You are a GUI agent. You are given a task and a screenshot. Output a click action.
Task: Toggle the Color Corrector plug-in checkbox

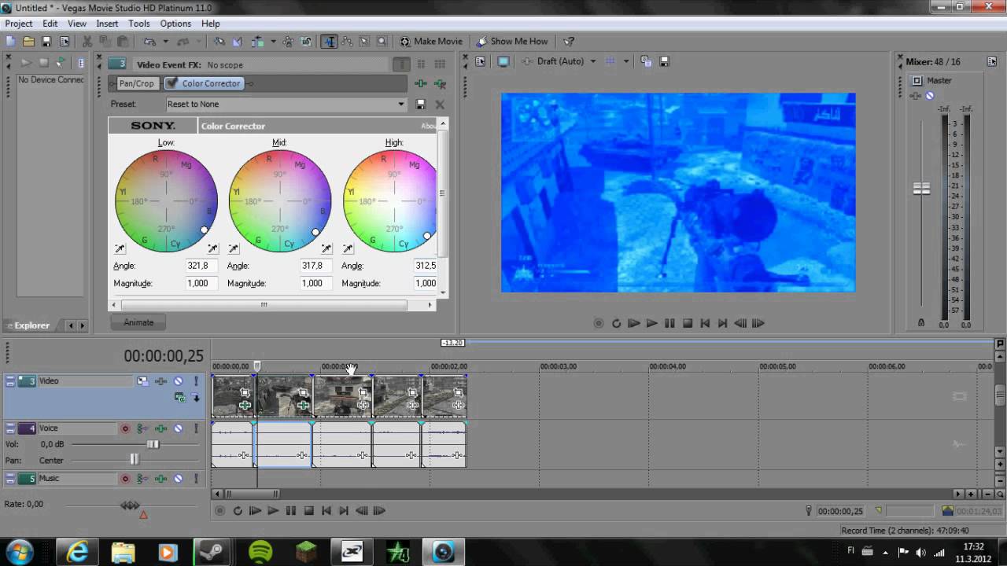pos(172,83)
